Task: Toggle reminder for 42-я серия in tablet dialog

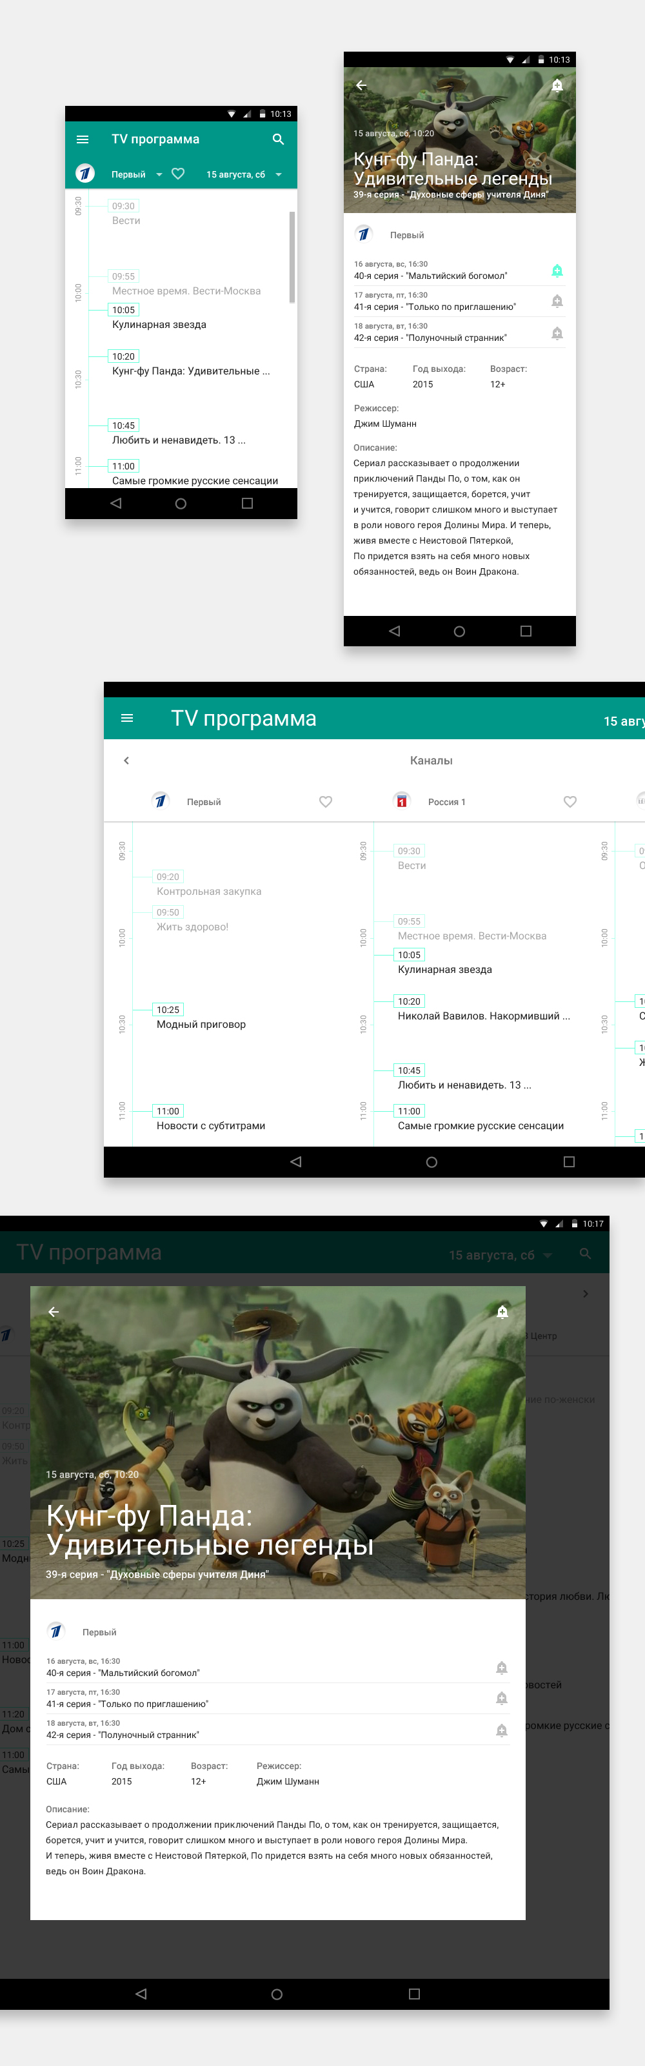Action: tap(502, 1730)
